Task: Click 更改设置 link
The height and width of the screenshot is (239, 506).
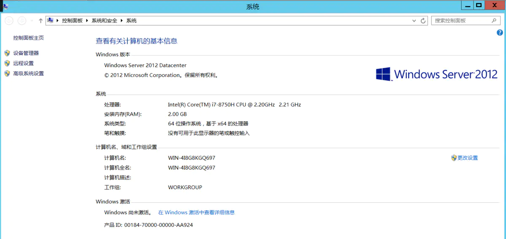Action: coord(468,158)
